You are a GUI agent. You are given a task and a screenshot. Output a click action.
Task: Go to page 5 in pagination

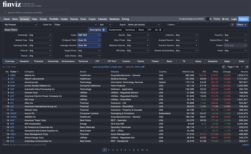click(x=121, y=150)
